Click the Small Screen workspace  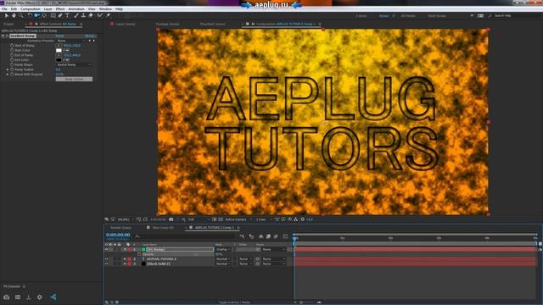[x=437, y=16]
